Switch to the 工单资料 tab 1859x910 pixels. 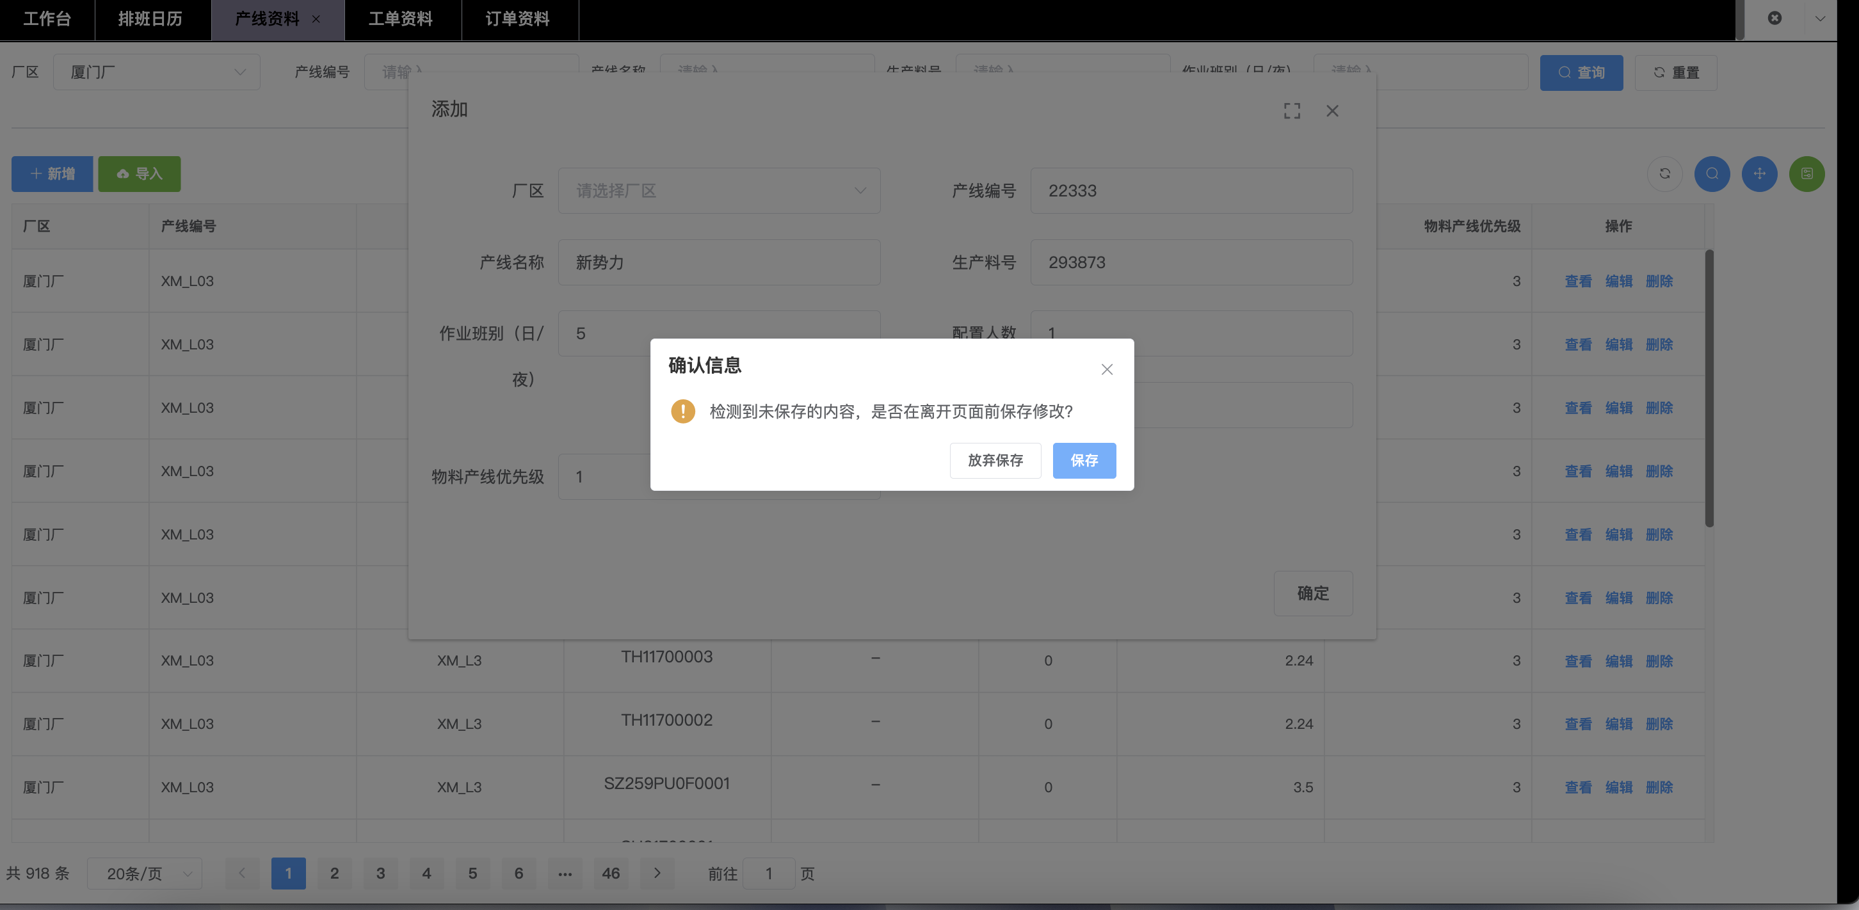[401, 19]
